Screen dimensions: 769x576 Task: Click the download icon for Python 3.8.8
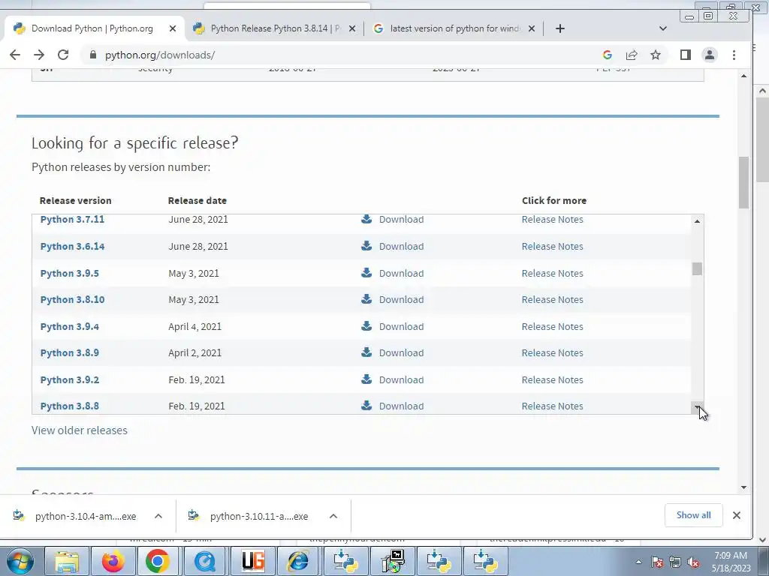(366, 406)
